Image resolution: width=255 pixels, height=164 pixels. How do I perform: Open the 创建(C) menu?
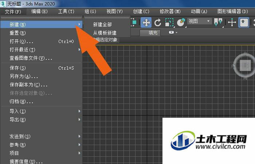[x=141, y=12]
